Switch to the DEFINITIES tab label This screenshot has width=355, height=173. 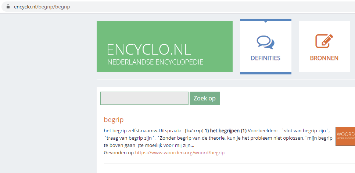(x=265, y=58)
